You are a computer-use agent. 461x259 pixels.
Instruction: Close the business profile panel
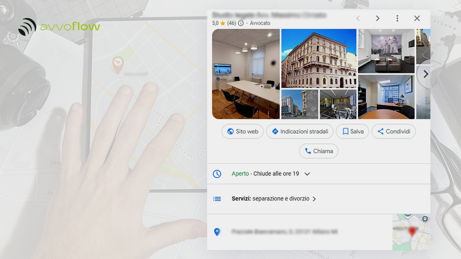[x=417, y=18]
